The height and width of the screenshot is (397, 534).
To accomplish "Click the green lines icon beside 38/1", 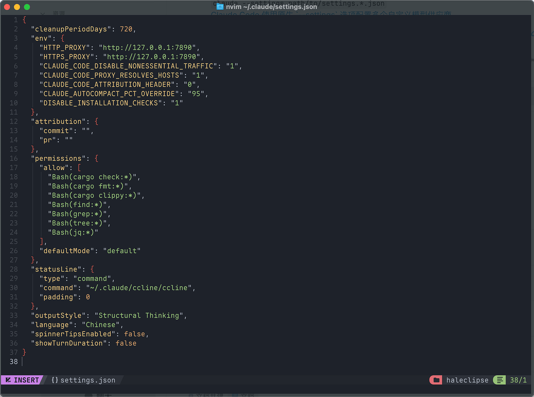I will (x=499, y=380).
